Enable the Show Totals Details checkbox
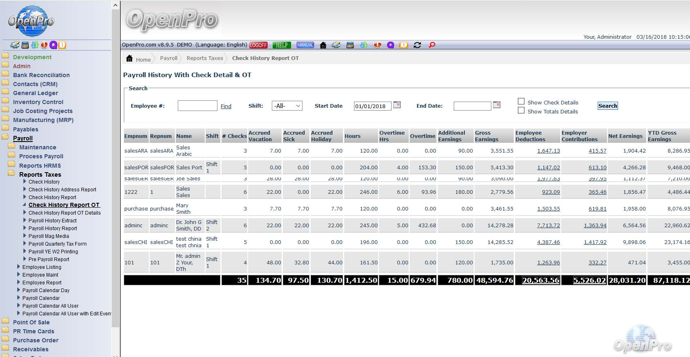Viewport: 690px width, 357px height. point(521,111)
